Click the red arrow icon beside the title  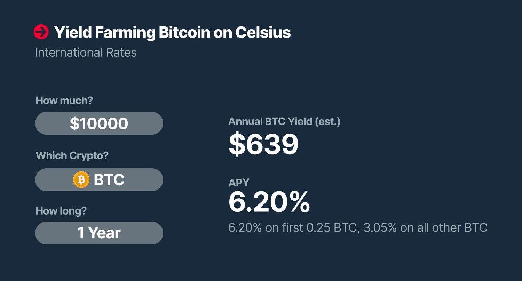[41, 32]
